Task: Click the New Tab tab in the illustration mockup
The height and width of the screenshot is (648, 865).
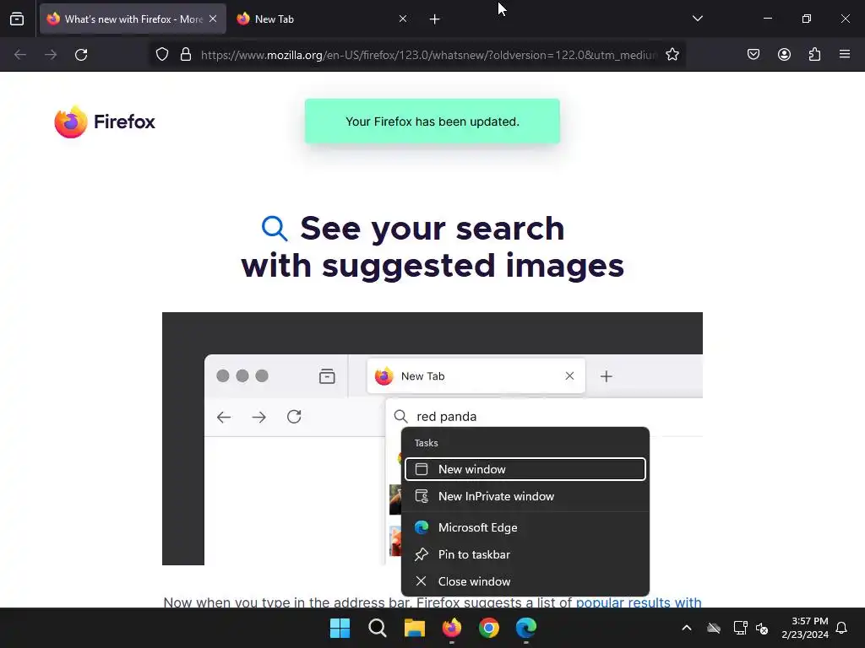Action: 476,375
